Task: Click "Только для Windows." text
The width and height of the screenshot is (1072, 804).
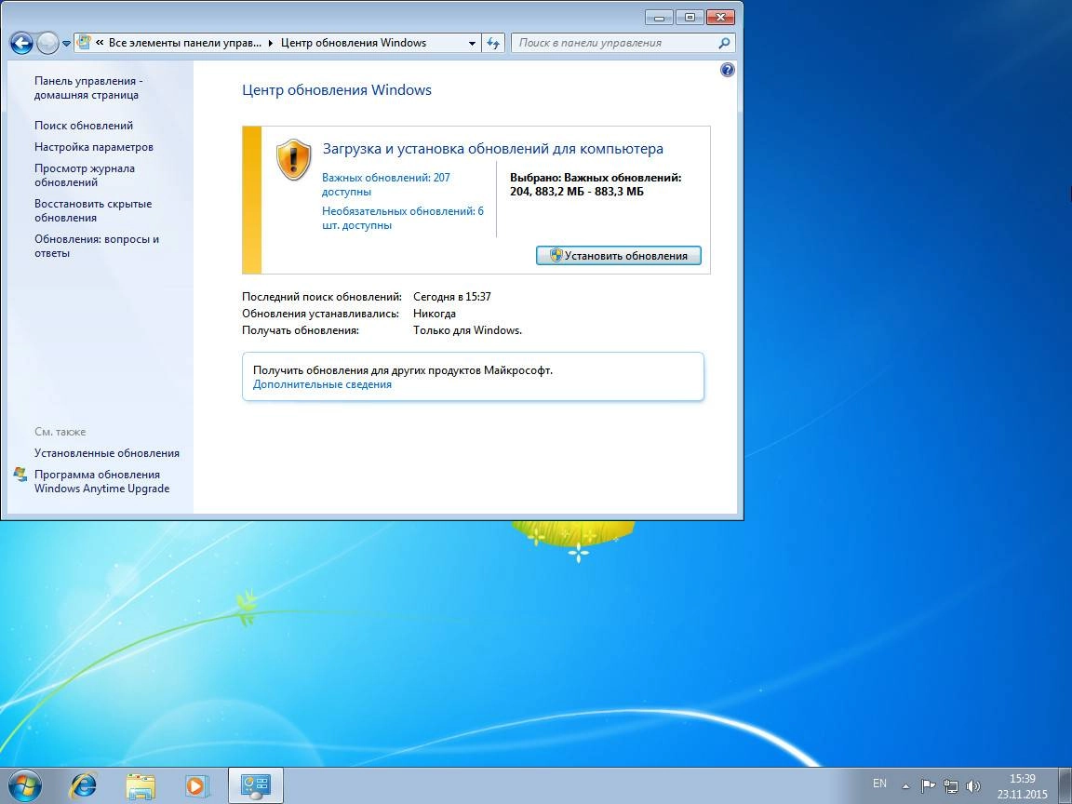Action: pyautogui.click(x=468, y=330)
